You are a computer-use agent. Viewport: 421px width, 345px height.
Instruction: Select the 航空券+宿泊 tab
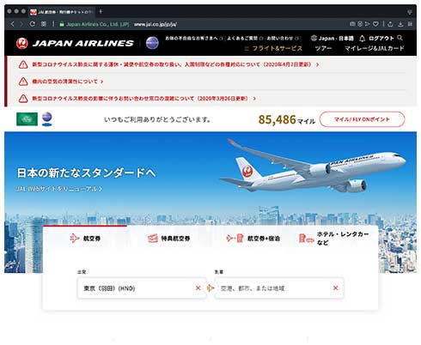click(x=253, y=239)
